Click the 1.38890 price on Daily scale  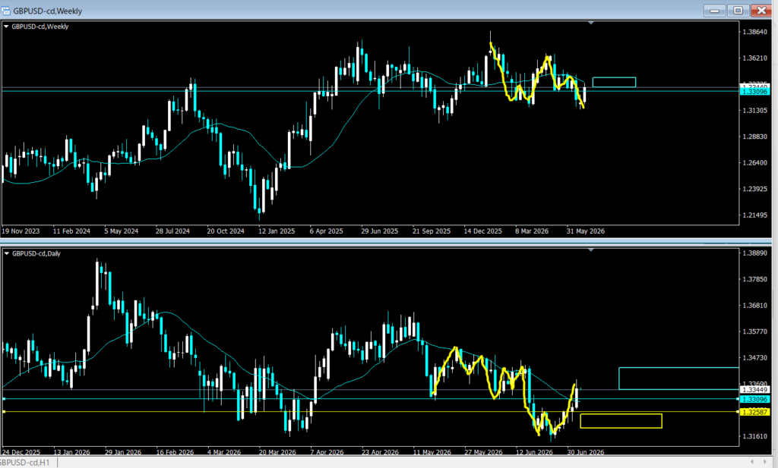(x=754, y=253)
